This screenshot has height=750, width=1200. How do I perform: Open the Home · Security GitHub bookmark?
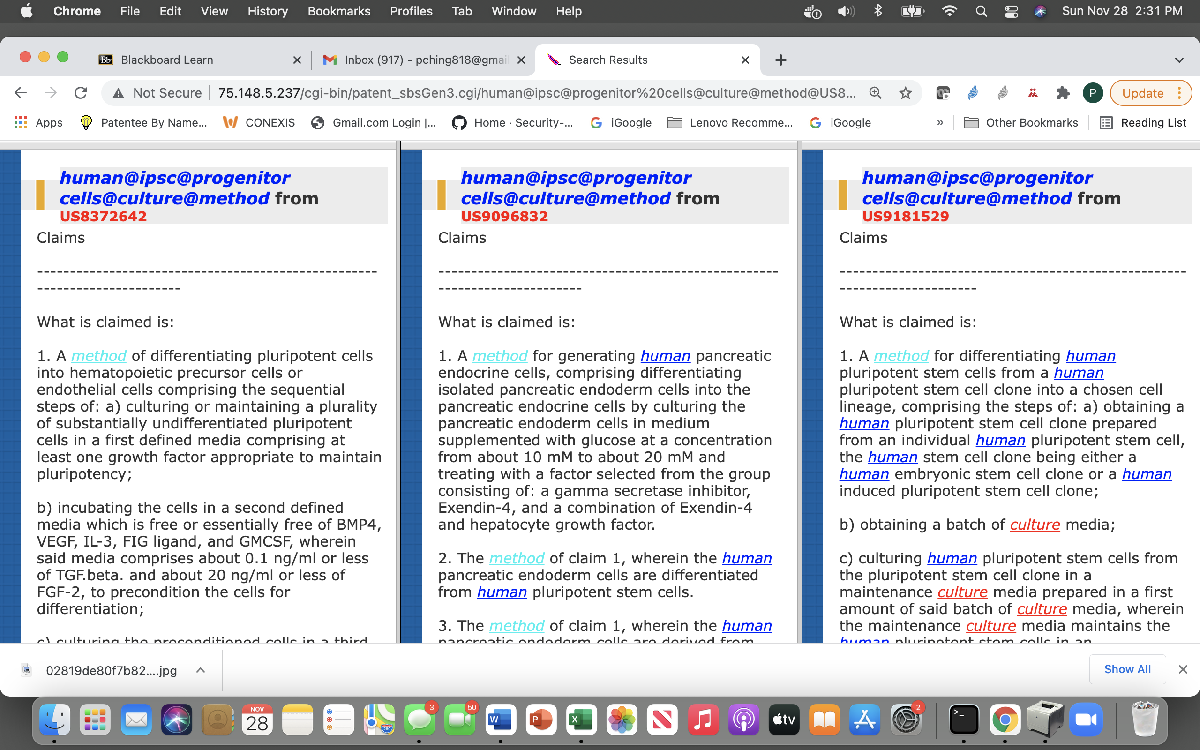(512, 122)
